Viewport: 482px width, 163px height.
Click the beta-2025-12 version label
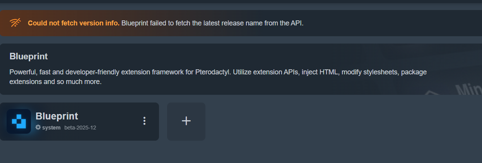(x=80, y=128)
